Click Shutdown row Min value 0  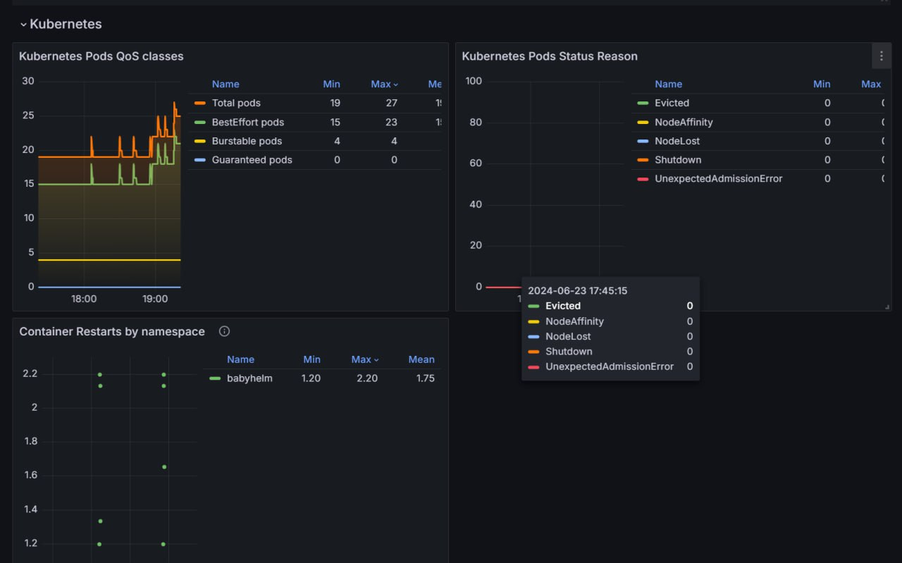tap(827, 160)
